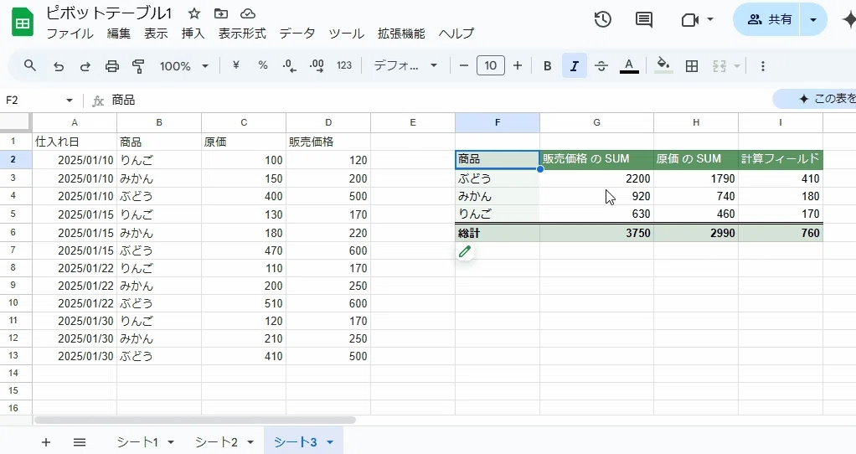The height and width of the screenshot is (454, 856).
Task: Activate the paint format tool
Action: (139, 66)
